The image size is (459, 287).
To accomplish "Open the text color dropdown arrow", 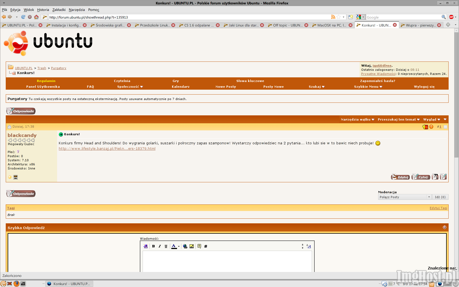I will coord(179,246).
